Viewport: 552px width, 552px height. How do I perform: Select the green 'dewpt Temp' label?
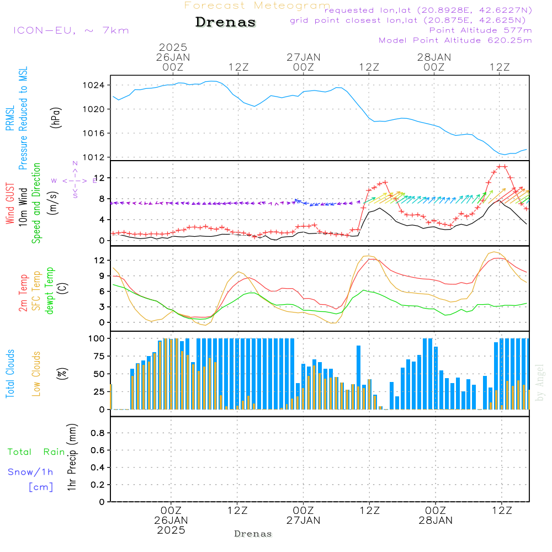49,291
